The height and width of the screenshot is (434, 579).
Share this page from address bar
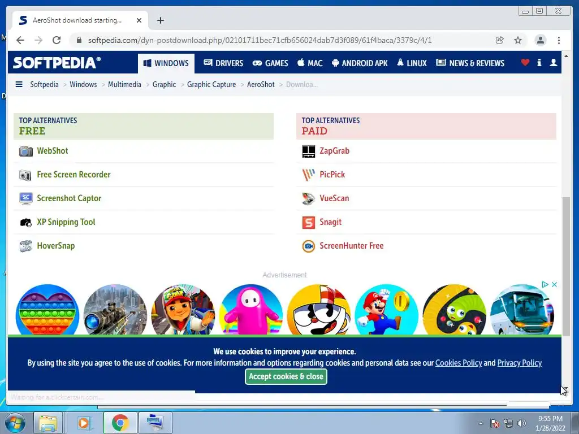(x=499, y=40)
